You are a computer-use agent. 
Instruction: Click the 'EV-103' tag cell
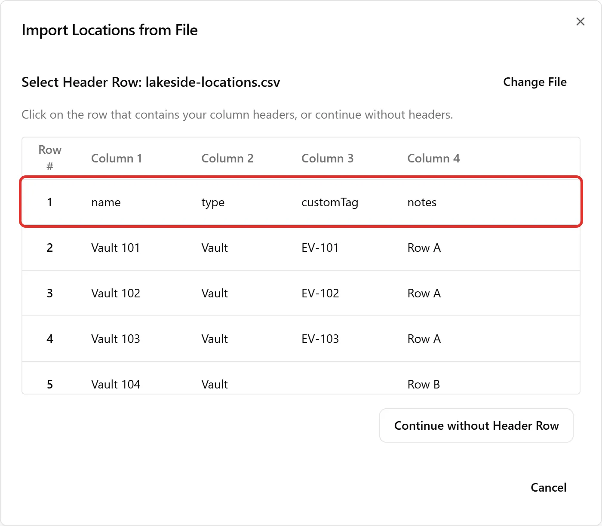coord(320,339)
